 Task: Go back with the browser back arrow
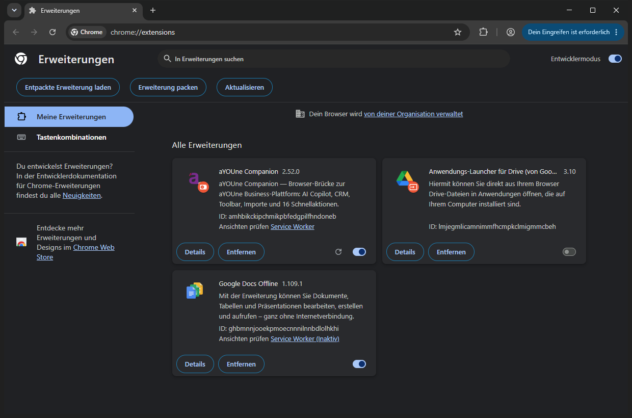(x=16, y=32)
